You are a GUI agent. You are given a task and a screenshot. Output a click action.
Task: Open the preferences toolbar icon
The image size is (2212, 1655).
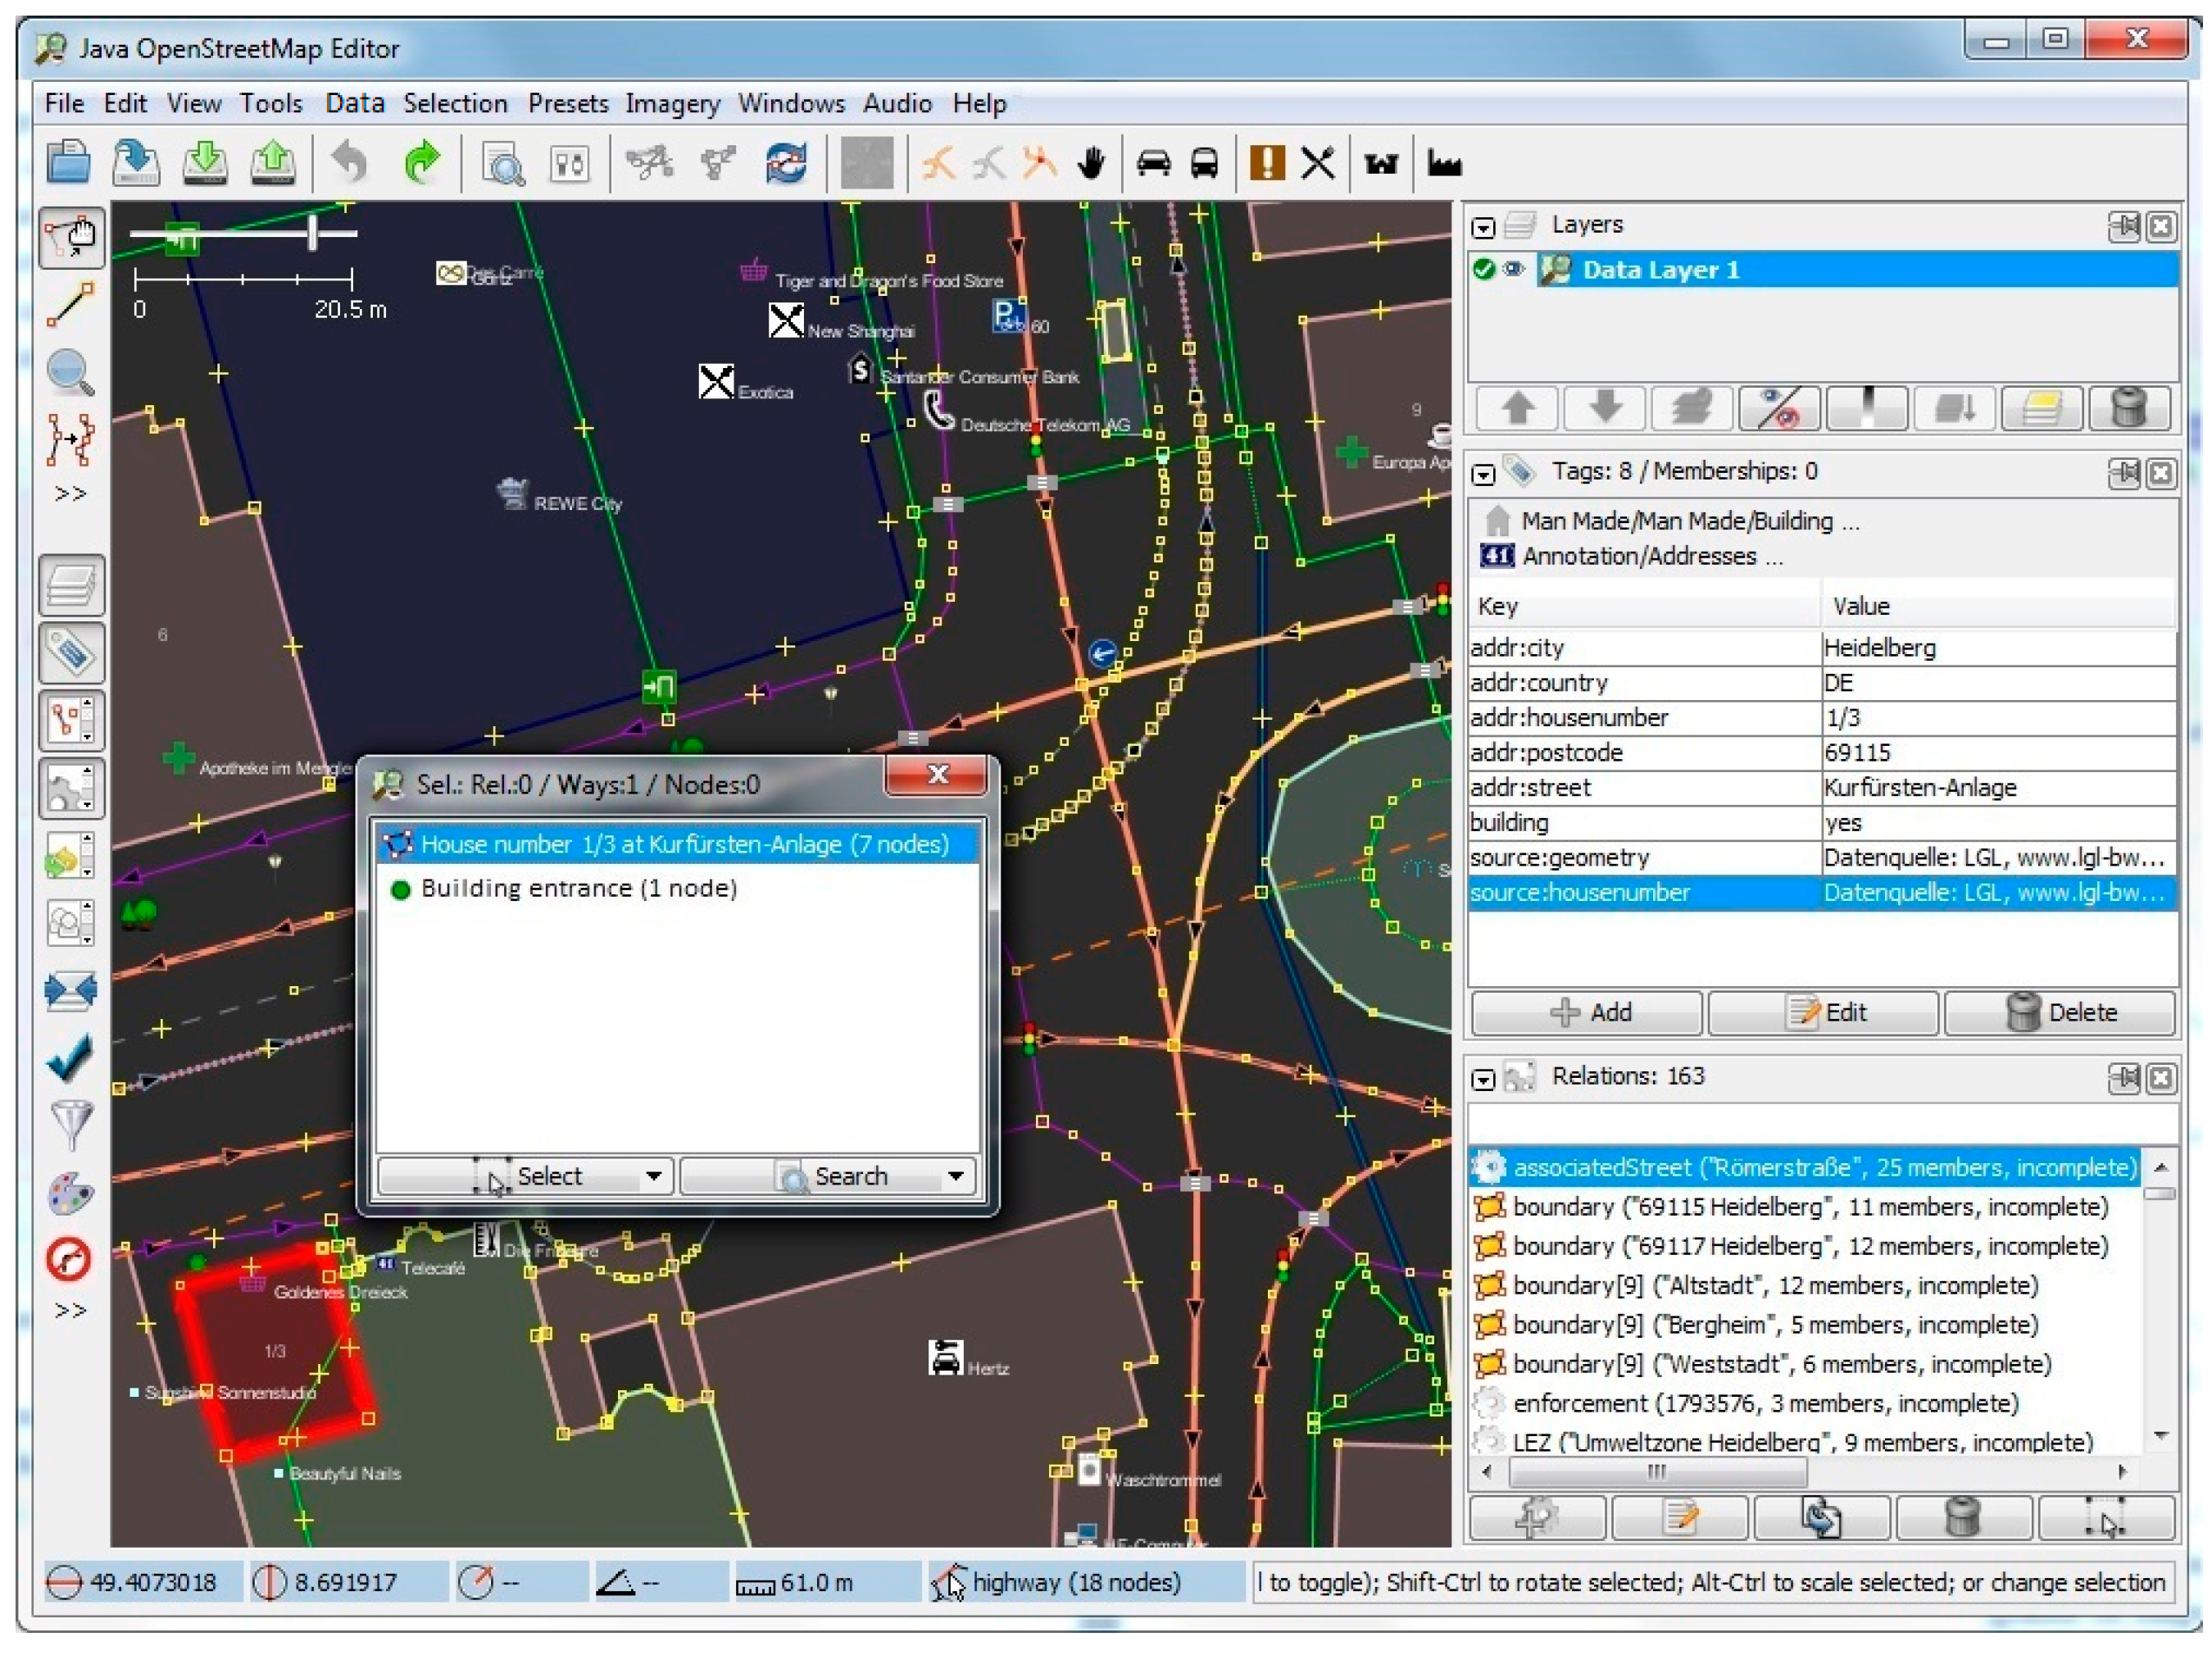point(570,163)
